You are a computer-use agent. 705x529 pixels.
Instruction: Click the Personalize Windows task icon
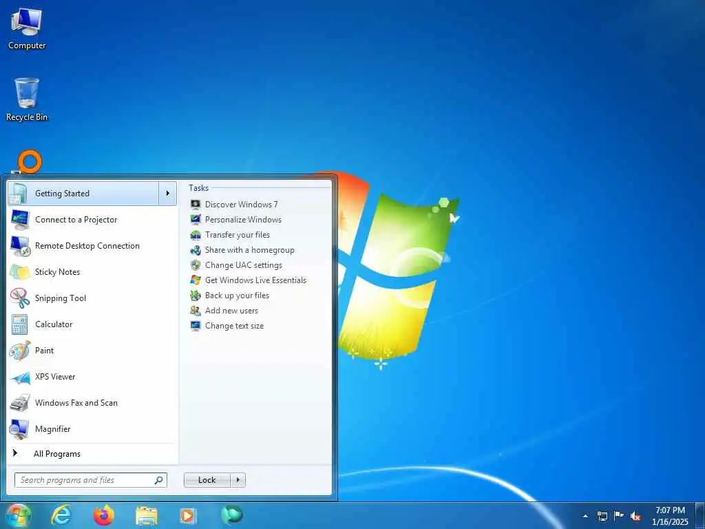click(x=196, y=220)
